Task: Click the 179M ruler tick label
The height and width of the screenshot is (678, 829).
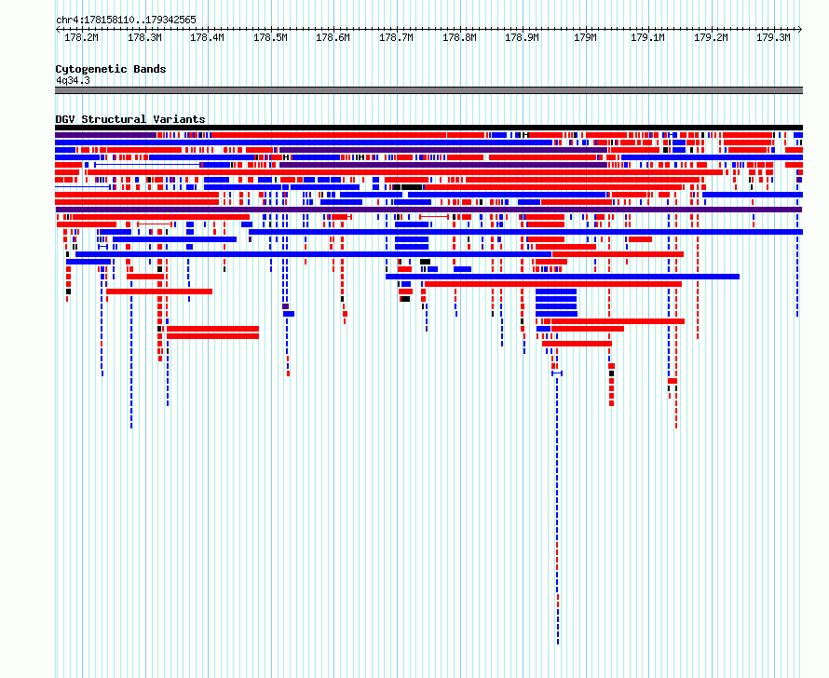Action: pos(585,37)
